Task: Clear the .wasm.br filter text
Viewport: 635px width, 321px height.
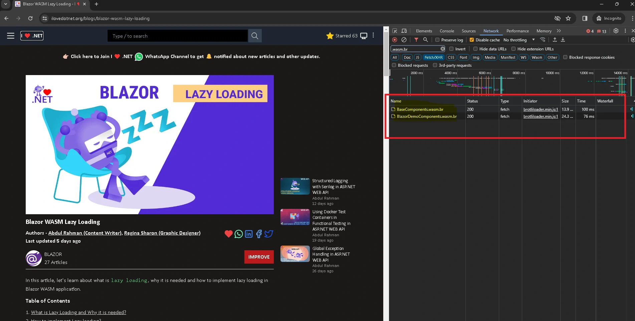Action: pyautogui.click(x=443, y=49)
